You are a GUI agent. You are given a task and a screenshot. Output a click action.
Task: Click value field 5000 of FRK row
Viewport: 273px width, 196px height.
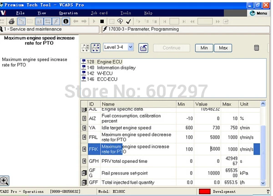[x=207, y=149]
